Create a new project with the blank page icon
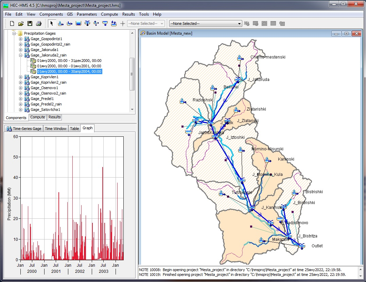366x282 pixels. [12, 23]
